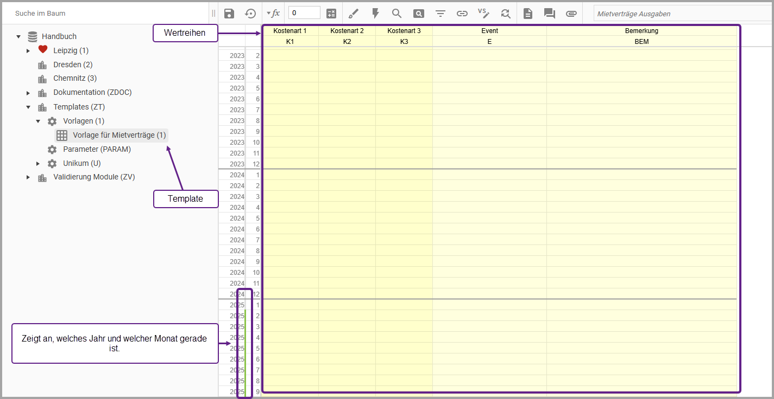
Task: Click the lightning bolt icon
Action: click(x=375, y=14)
